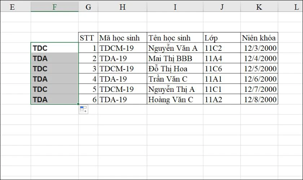Click STT cell with value 1
303x180 pixels.
click(x=88, y=48)
